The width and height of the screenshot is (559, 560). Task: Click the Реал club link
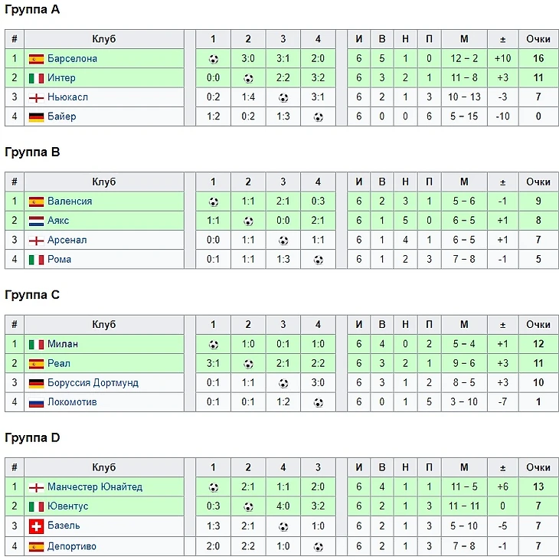coord(59,364)
